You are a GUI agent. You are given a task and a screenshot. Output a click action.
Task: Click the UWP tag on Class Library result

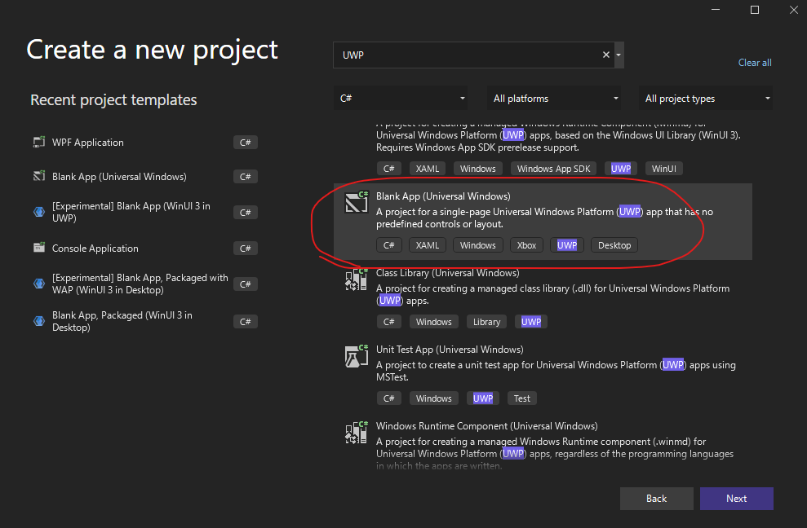tap(531, 322)
